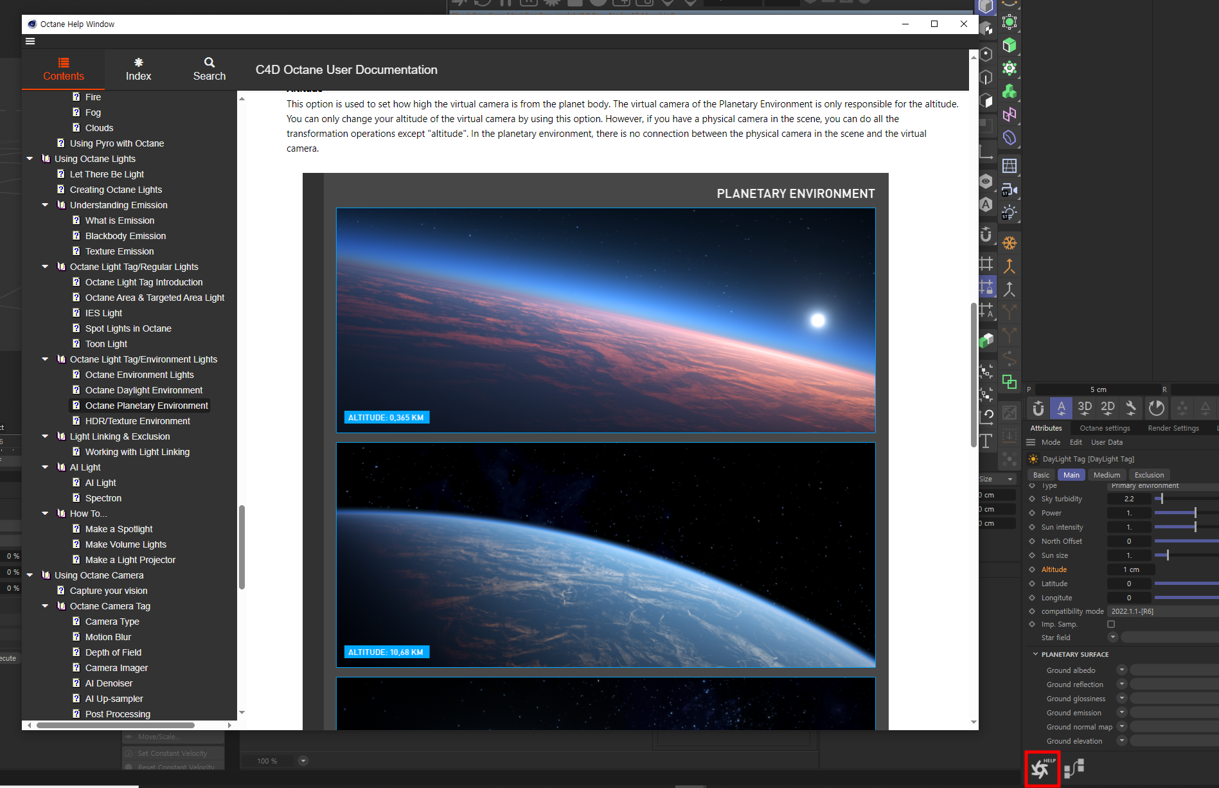Open the Mode menu in Attributes
This screenshot has height=788, width=1219.
1051,442
